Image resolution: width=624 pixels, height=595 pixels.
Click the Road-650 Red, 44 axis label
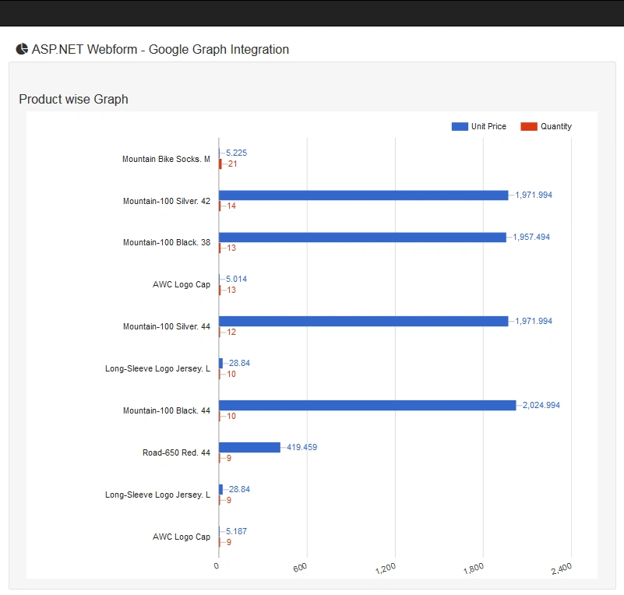coord(176,452)
